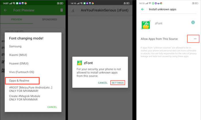Cancel the zFont security dialog
Viewport: 201px width, 120px height.
coord(103,83)
